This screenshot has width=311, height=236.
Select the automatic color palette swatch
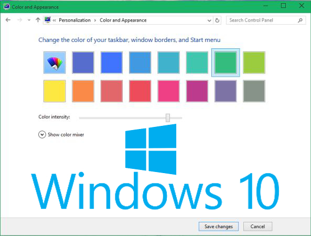coord(55,62)
